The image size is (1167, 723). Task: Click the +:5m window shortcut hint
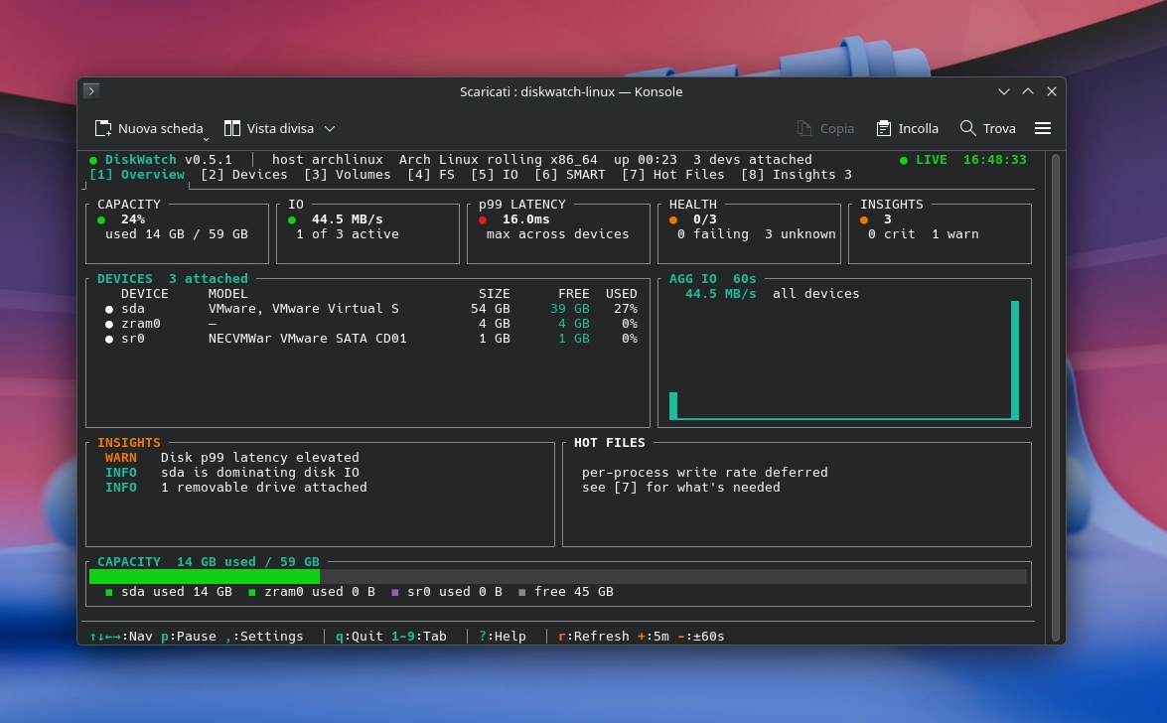click(654, 636)
